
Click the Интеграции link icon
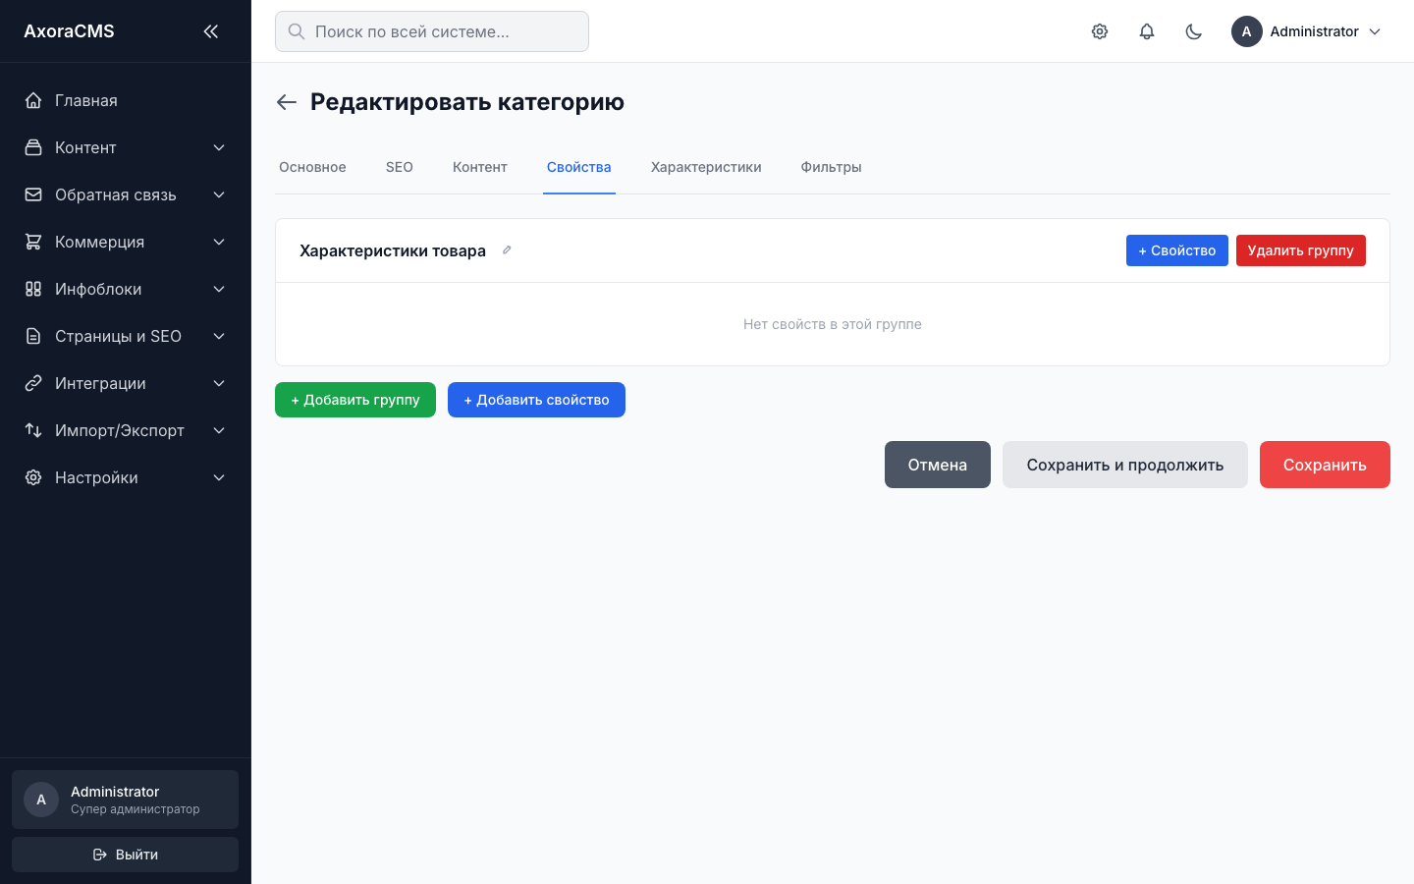click(33, 383)
